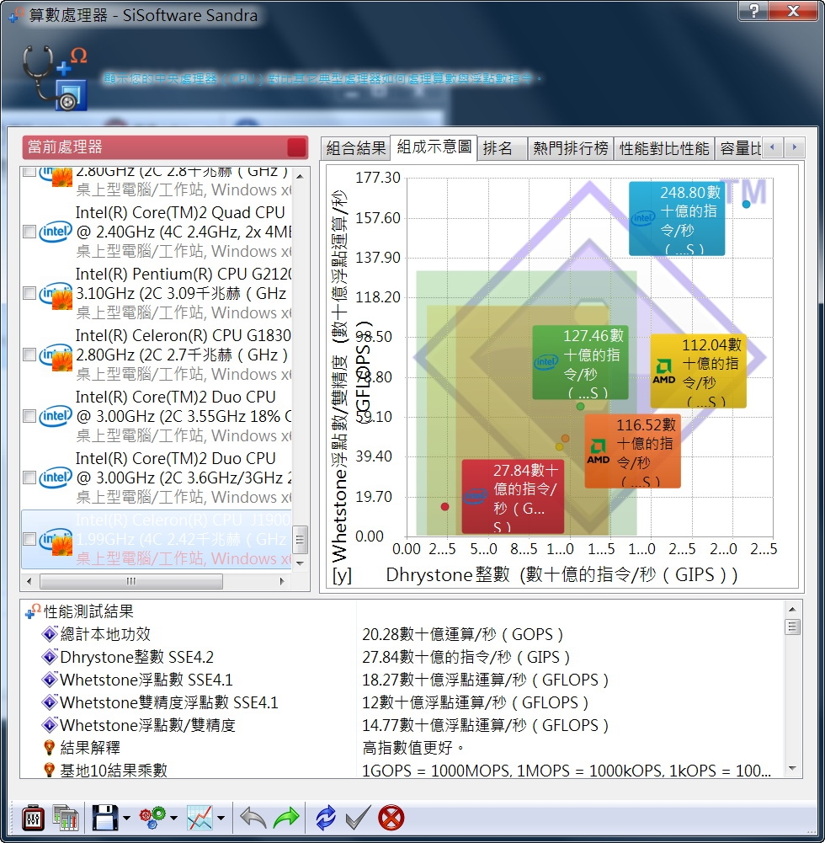Tick the Core 2 Duo 3.6GHz/3GHz checkbox

tap(29, 478)
